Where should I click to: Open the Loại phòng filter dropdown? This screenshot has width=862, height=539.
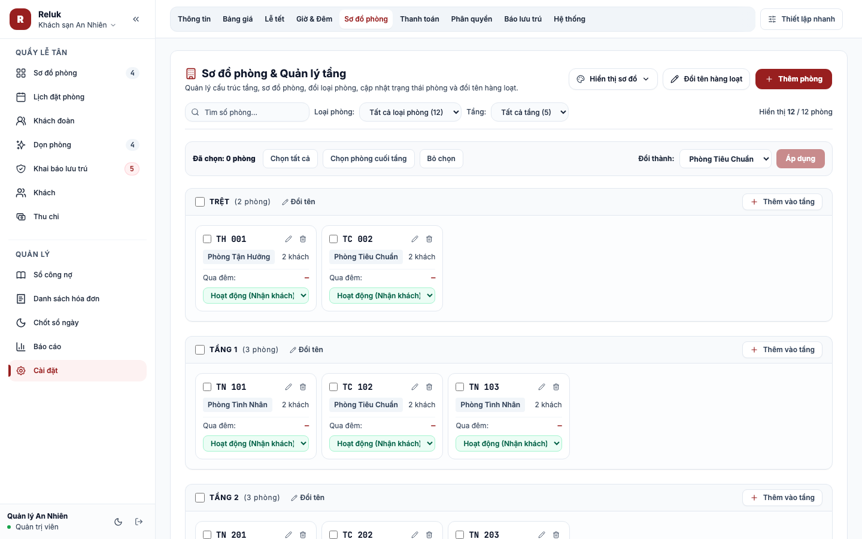point(410,112)
